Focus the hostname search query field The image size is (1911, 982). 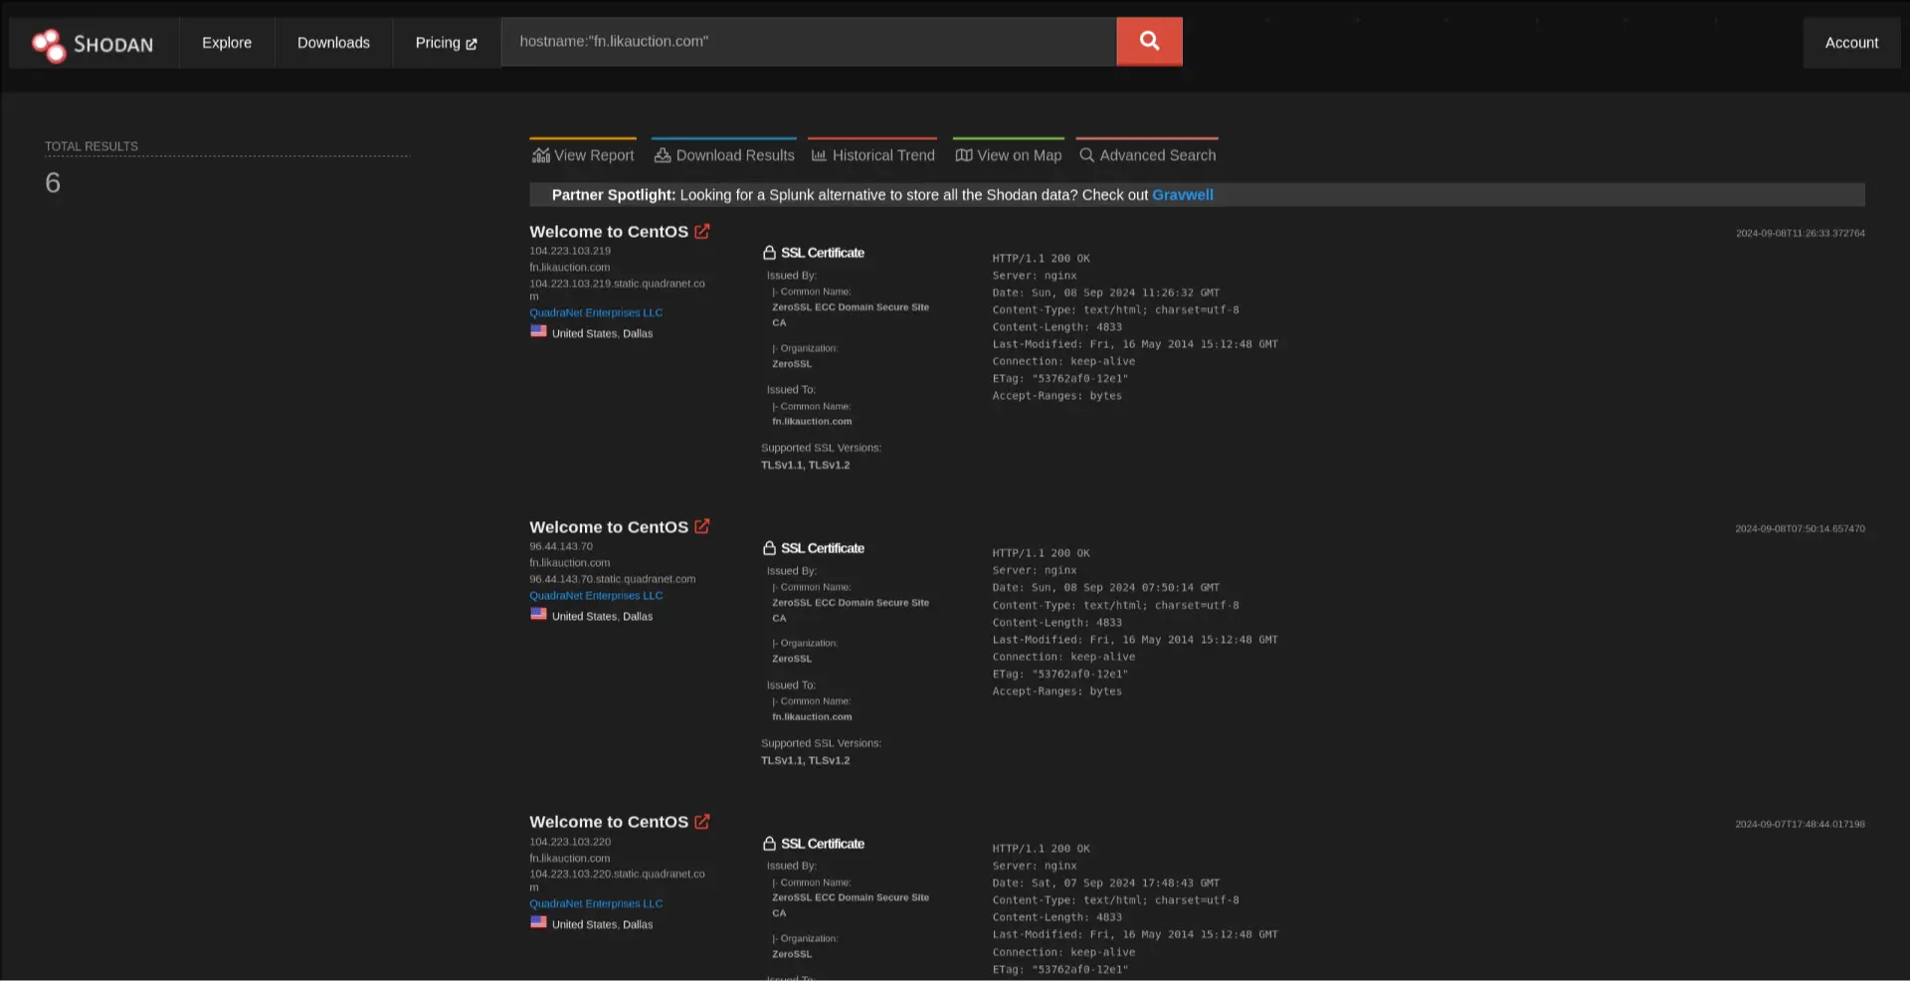pyautogui.click(x=808, y=42)
